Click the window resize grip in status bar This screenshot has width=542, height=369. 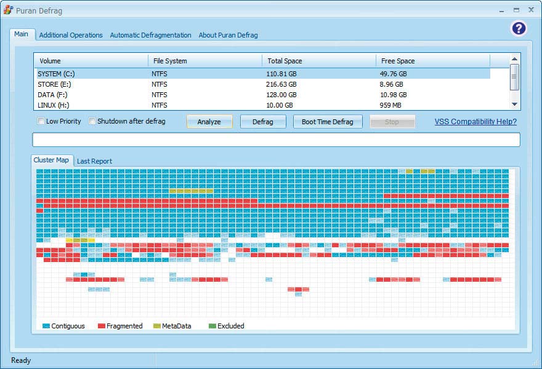(x=537, y=364)
